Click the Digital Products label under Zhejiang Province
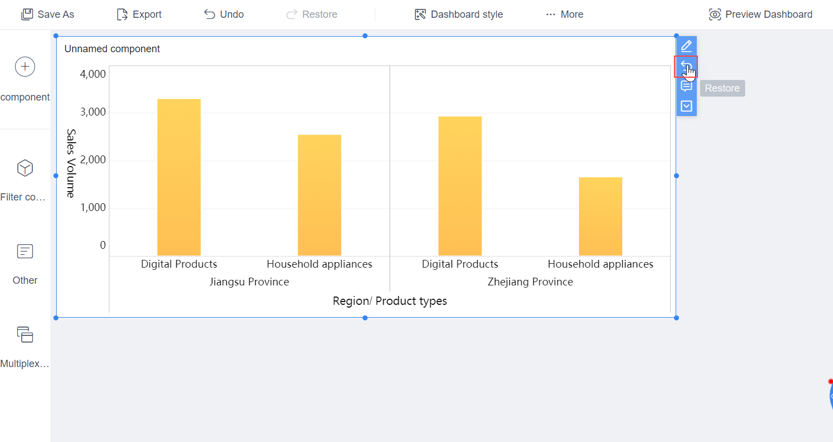833x442 pixels. 460,264
